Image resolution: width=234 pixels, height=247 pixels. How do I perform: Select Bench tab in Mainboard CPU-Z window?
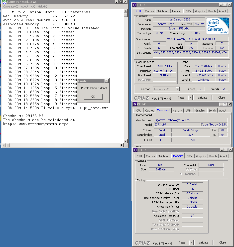212,111
